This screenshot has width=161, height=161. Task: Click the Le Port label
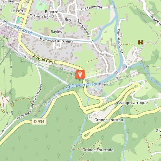[x=17, y=11]
